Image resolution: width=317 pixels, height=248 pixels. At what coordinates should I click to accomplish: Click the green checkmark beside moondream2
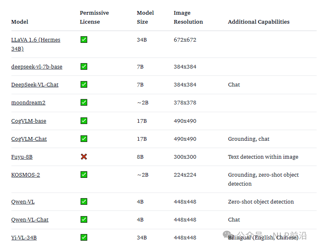pyautogui.click(x=84, y=102)
